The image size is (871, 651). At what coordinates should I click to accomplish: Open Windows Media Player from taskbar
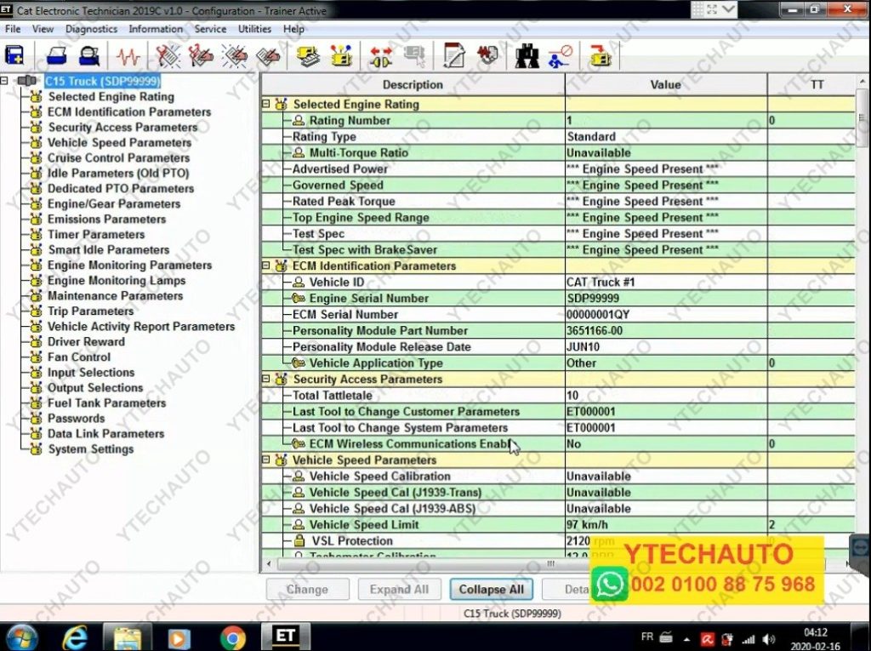179,637
